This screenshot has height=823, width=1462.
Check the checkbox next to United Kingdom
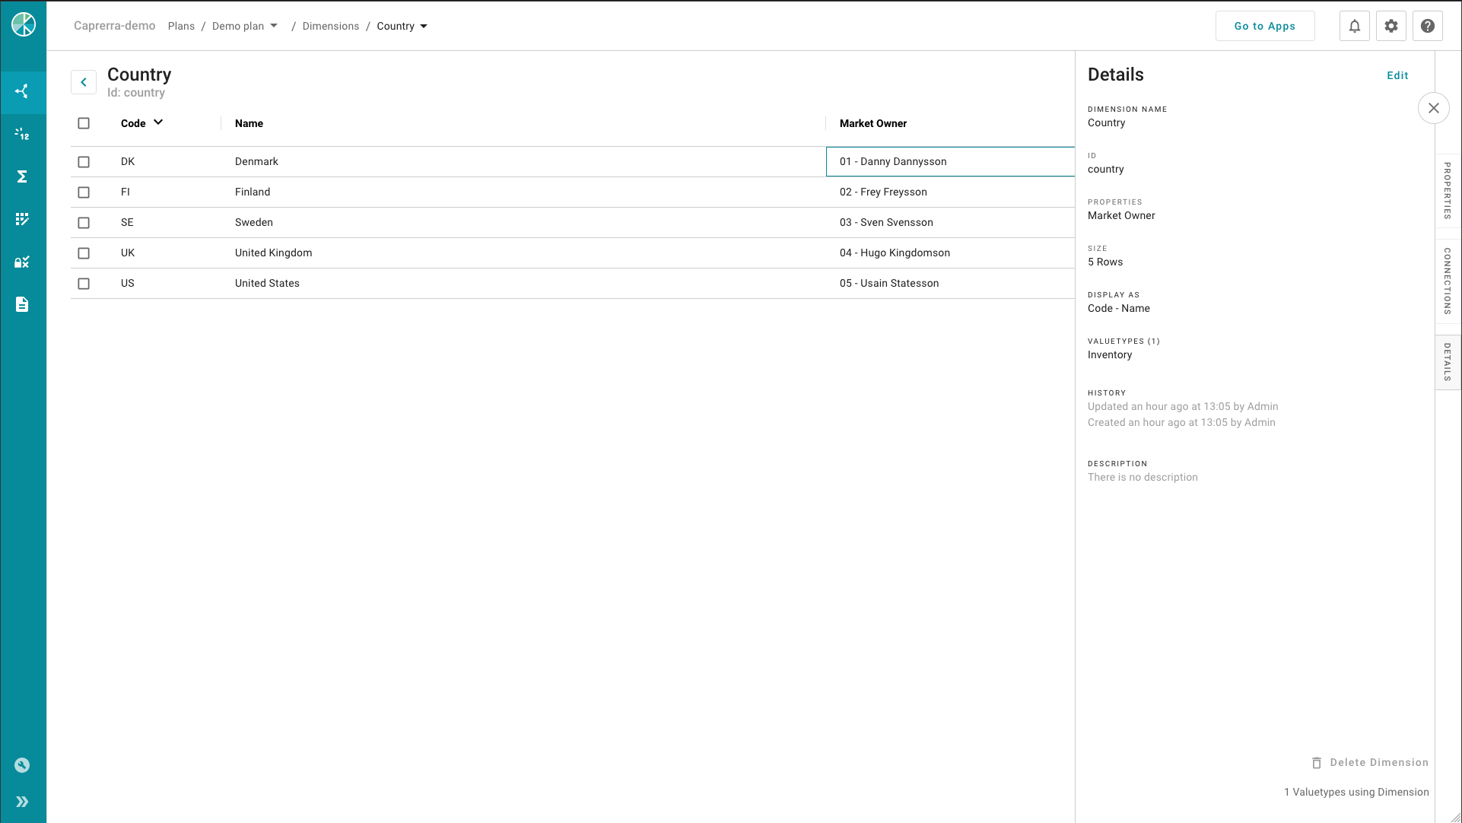pos(84,253)
